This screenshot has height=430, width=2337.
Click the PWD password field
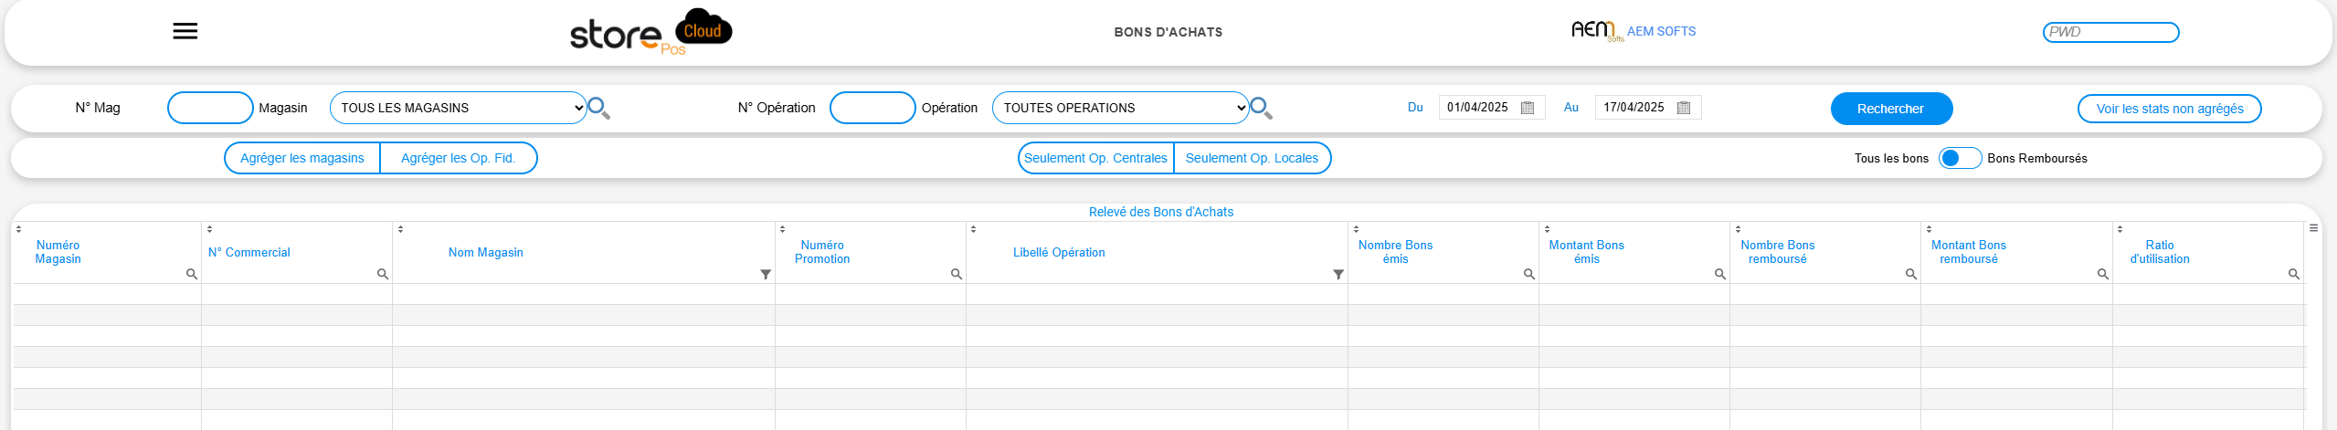[x=2110, y=32]
